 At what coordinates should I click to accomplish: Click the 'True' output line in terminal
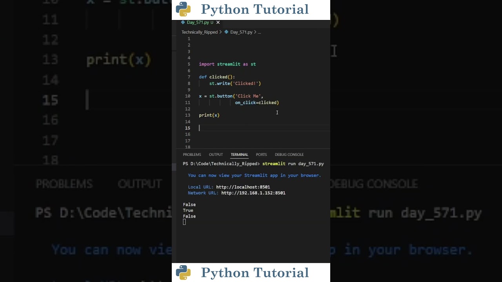188,210
